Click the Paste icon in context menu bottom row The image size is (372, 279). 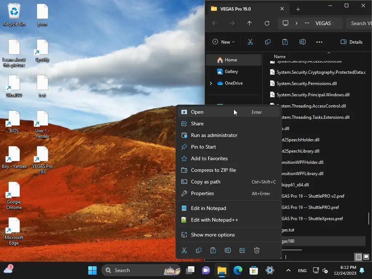[213, 250]
